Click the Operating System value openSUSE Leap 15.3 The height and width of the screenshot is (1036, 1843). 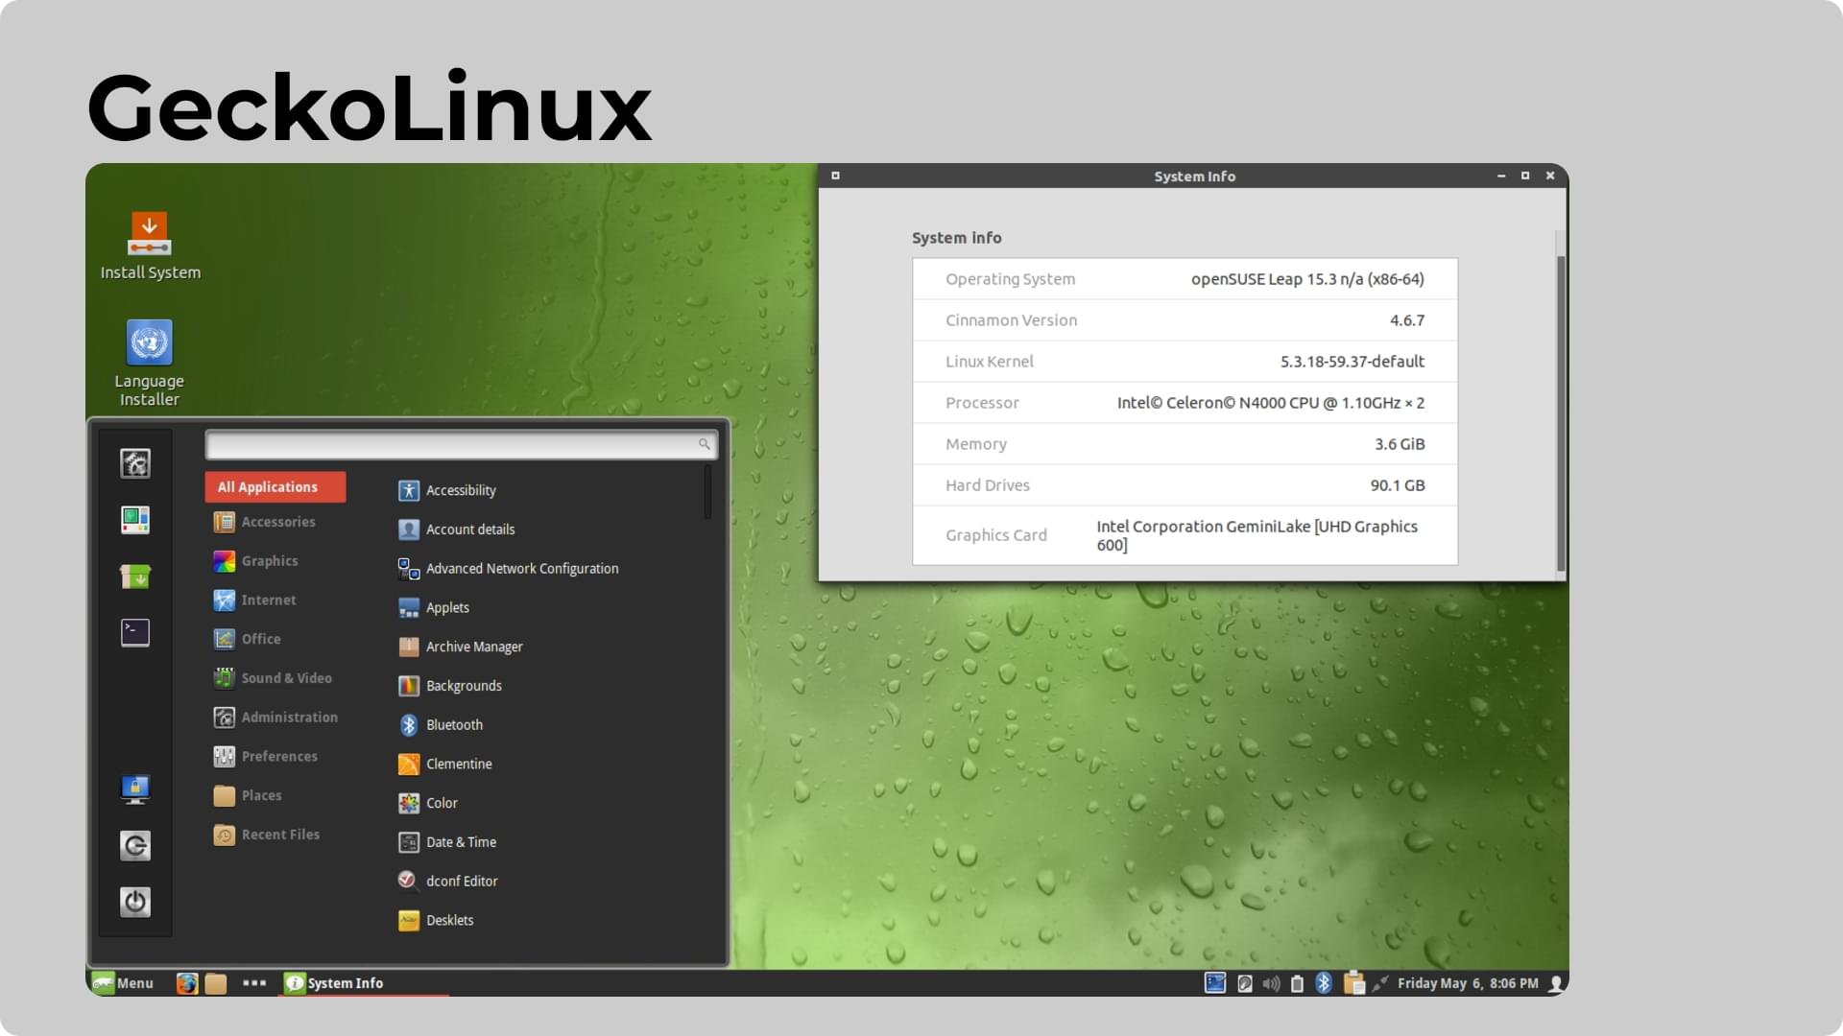[1307, 279]
